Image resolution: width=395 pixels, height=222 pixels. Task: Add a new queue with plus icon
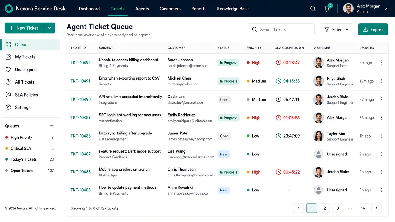click(52, 126)
